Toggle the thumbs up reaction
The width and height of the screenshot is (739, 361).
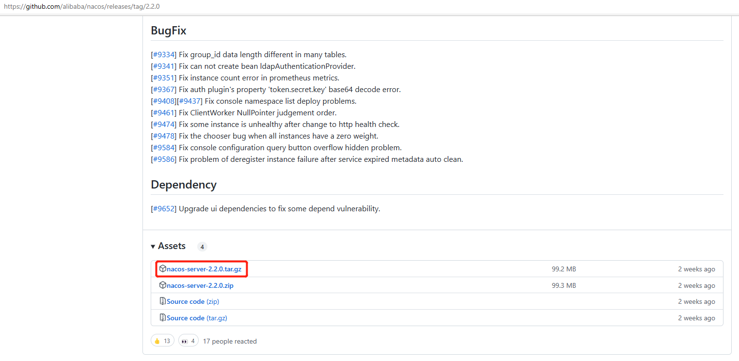pyautogui.click(x=162, y=341)
